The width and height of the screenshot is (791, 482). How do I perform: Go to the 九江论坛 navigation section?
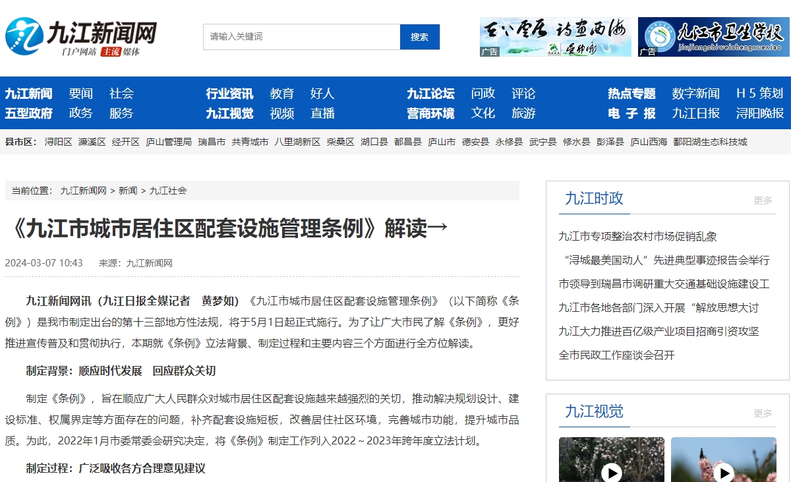(430, 94)
